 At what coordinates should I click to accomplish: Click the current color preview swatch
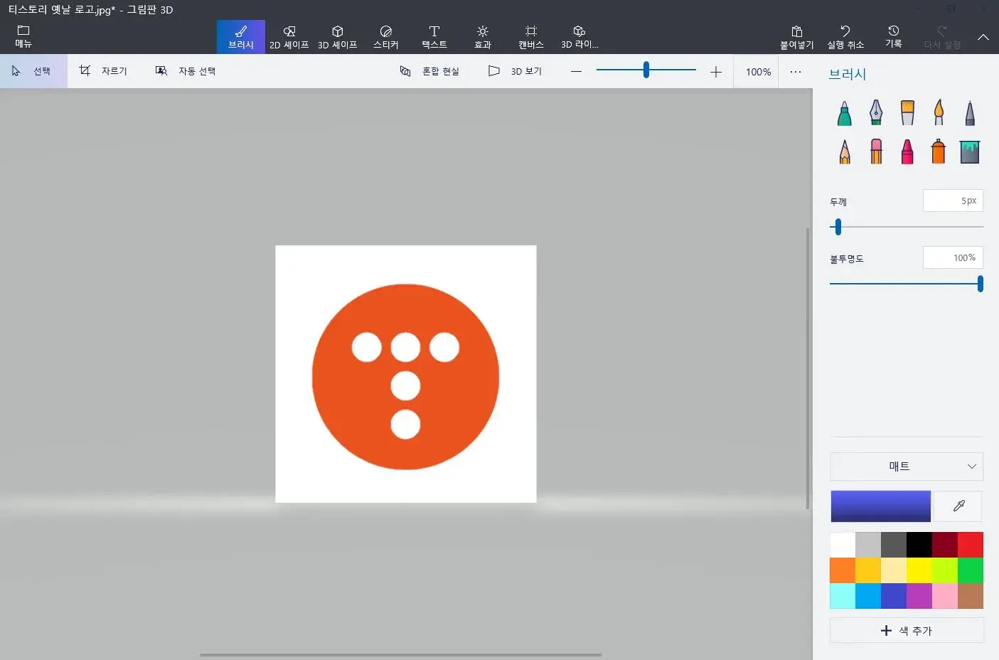coord(881,506)
